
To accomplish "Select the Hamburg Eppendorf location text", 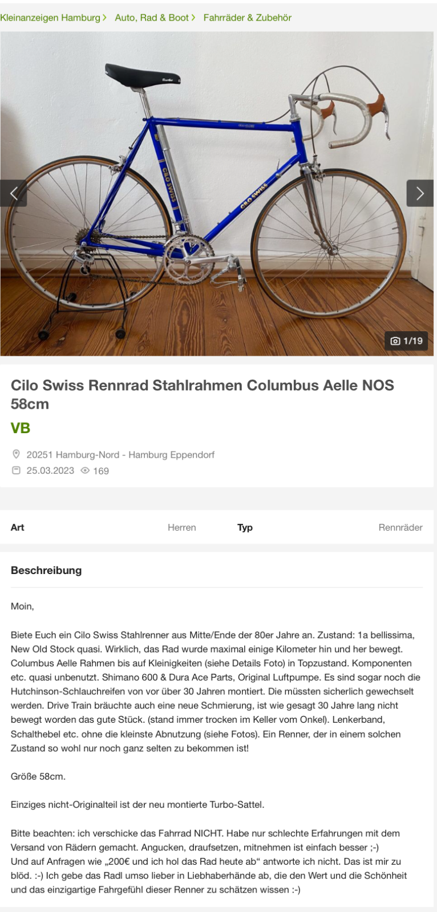I will click(x=120, y=455).
